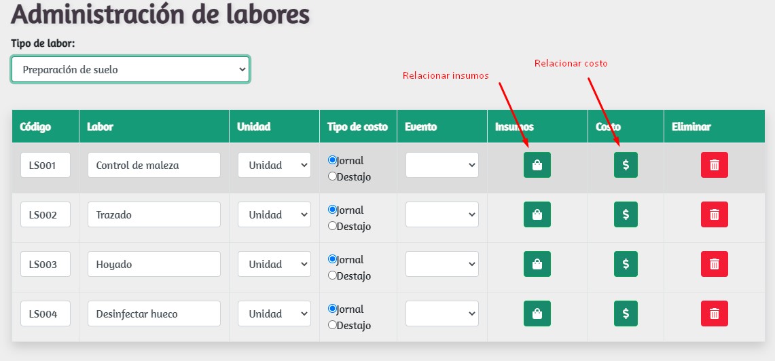Open Evento dropdown for Hoyado row
The image size is (775, 361).
click(441, 264)
